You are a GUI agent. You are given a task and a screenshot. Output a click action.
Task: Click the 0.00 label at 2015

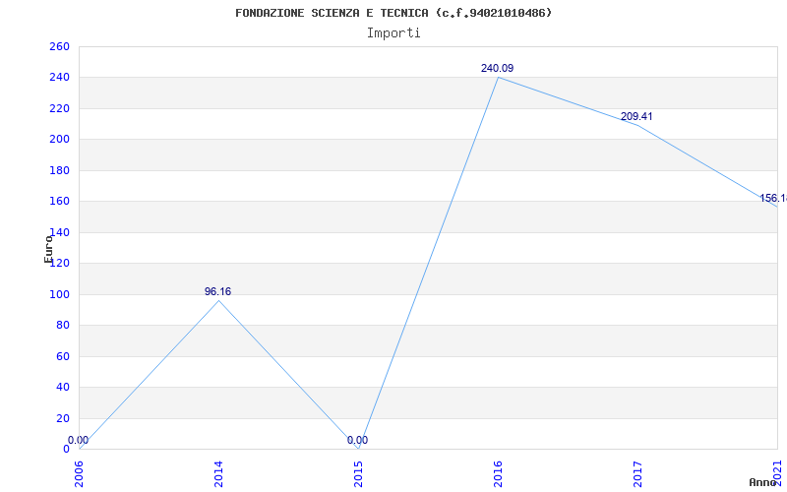pyautogui.click(x=357, y=440)
